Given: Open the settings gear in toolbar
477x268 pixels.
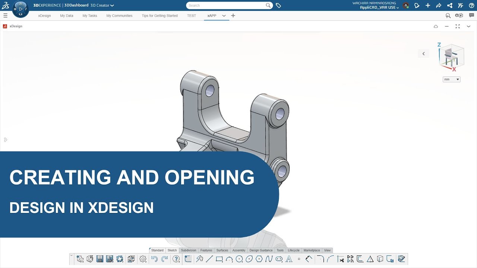Looking at the screenshot, I should 143,259.
